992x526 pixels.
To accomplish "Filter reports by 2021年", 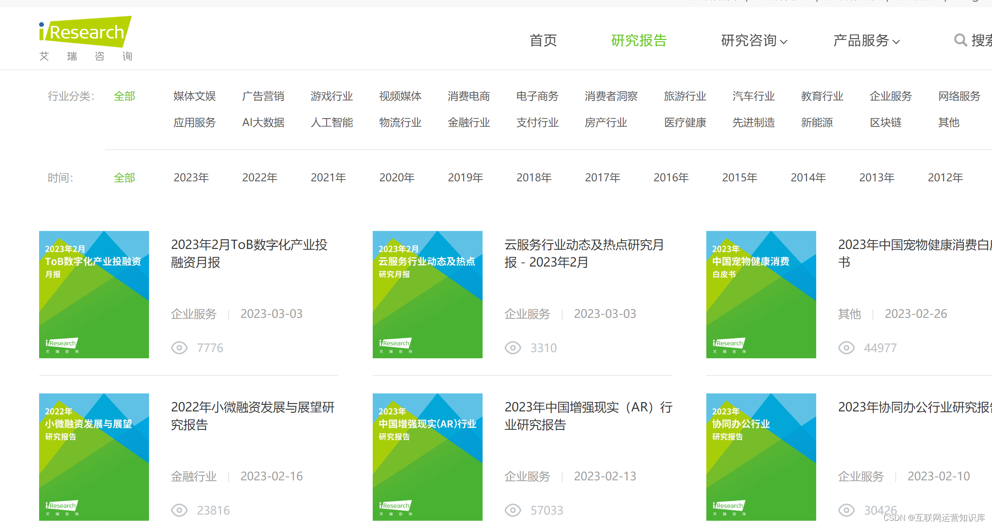I will coord(328,178).
